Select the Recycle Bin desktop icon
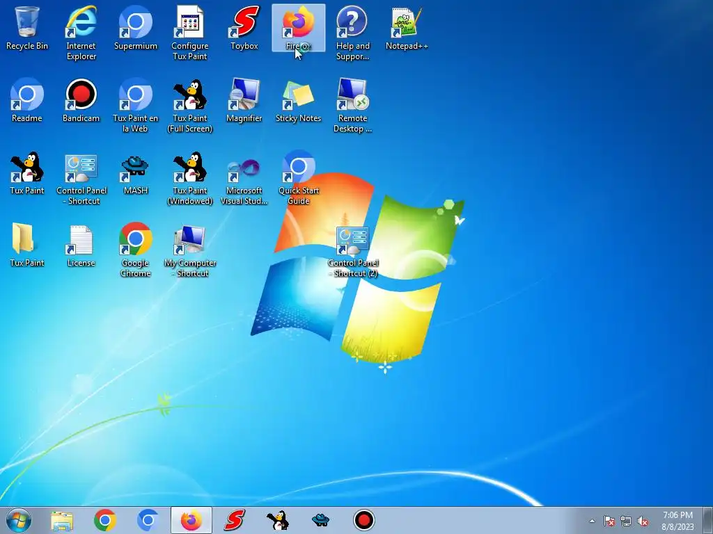This screenshot has width=713, height=534. tap(27, 28)
